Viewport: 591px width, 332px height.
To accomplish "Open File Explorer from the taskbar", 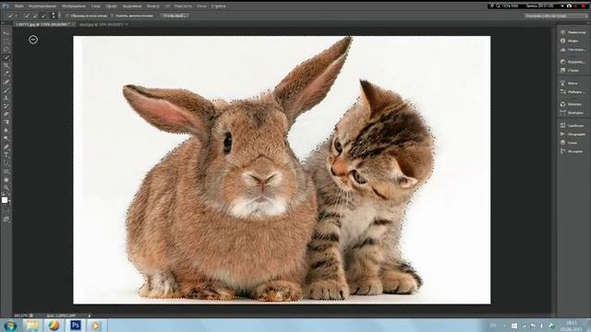I will click(x=33, y=326).
